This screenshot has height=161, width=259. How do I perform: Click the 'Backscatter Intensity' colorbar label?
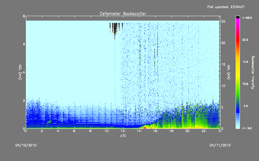pos(253,72)
